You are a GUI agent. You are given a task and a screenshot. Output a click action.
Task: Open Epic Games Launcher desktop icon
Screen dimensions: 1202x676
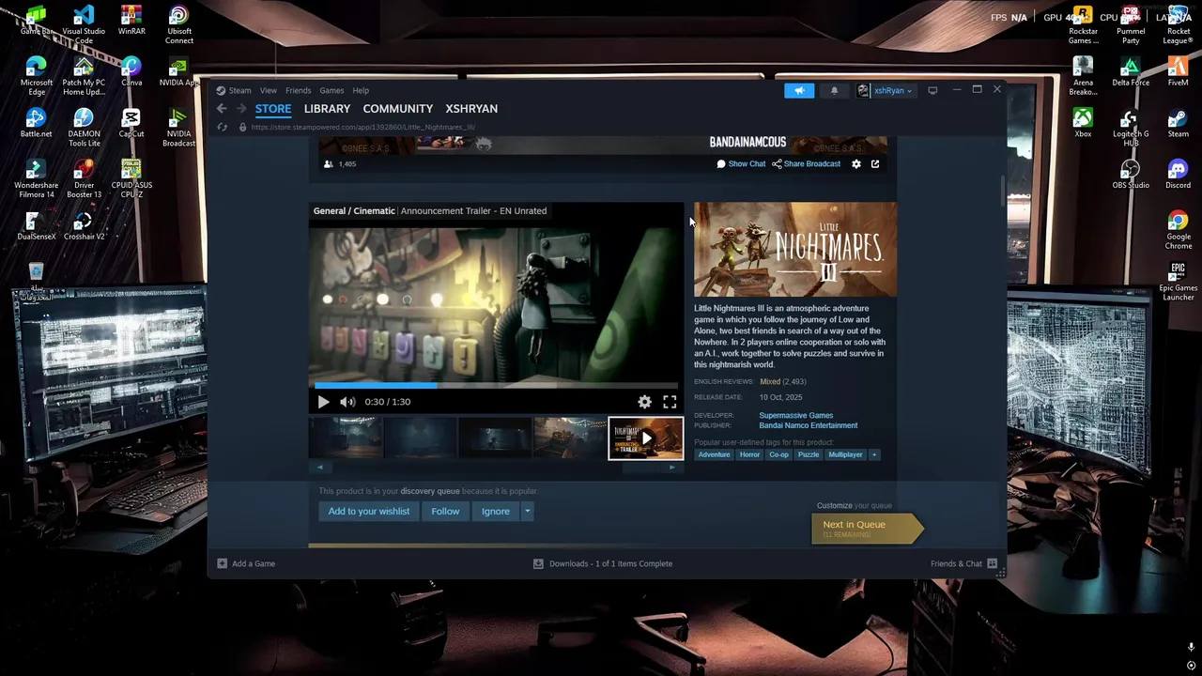(1178, 282)
